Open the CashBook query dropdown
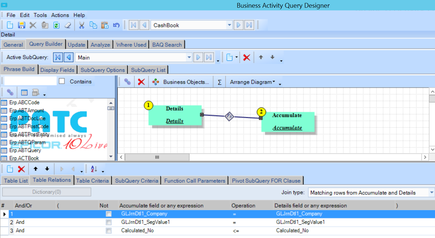The width and height of the screenshot is (435, 238). point(229,25)
